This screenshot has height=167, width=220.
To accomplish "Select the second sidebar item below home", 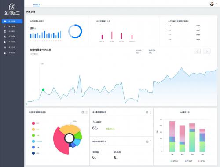I will pyautogui.click(x=12, y=26).
